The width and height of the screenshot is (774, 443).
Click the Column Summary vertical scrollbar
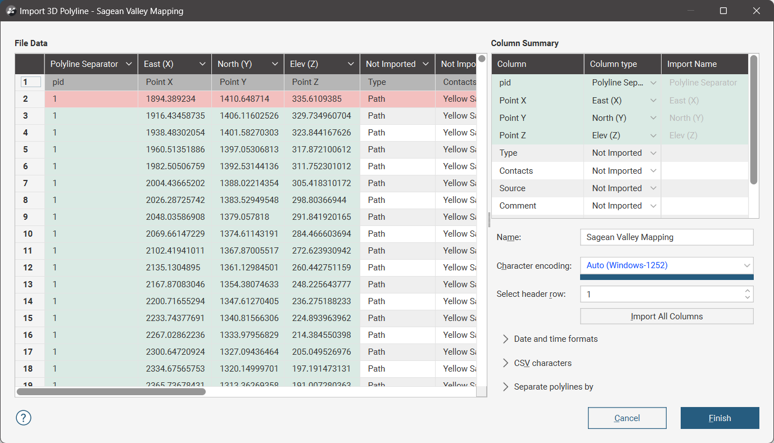[754, 119]
